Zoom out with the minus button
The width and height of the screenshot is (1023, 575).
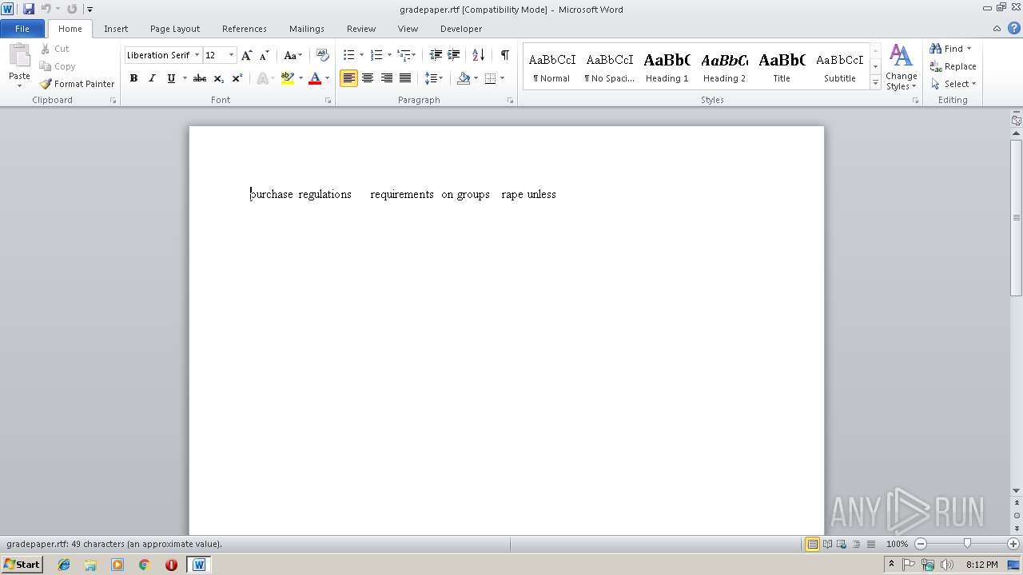tap(921, 544)
